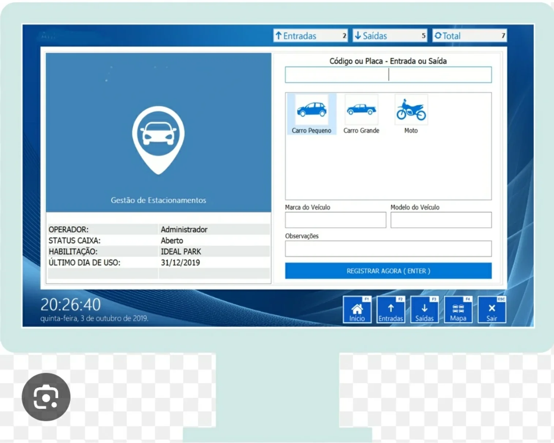Focus the Código ou Placa field
The width and height of the screenshot is (554, 443).
(388, 75)
